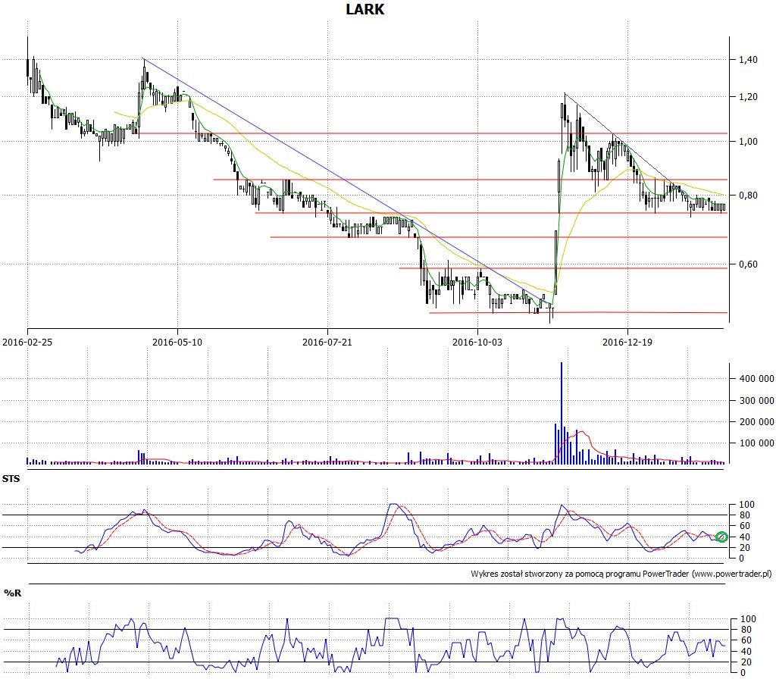The height and width of the screenshot is (679, 776).
Task: Click the 40 label on %R axis
Action: tap(746, 652)
